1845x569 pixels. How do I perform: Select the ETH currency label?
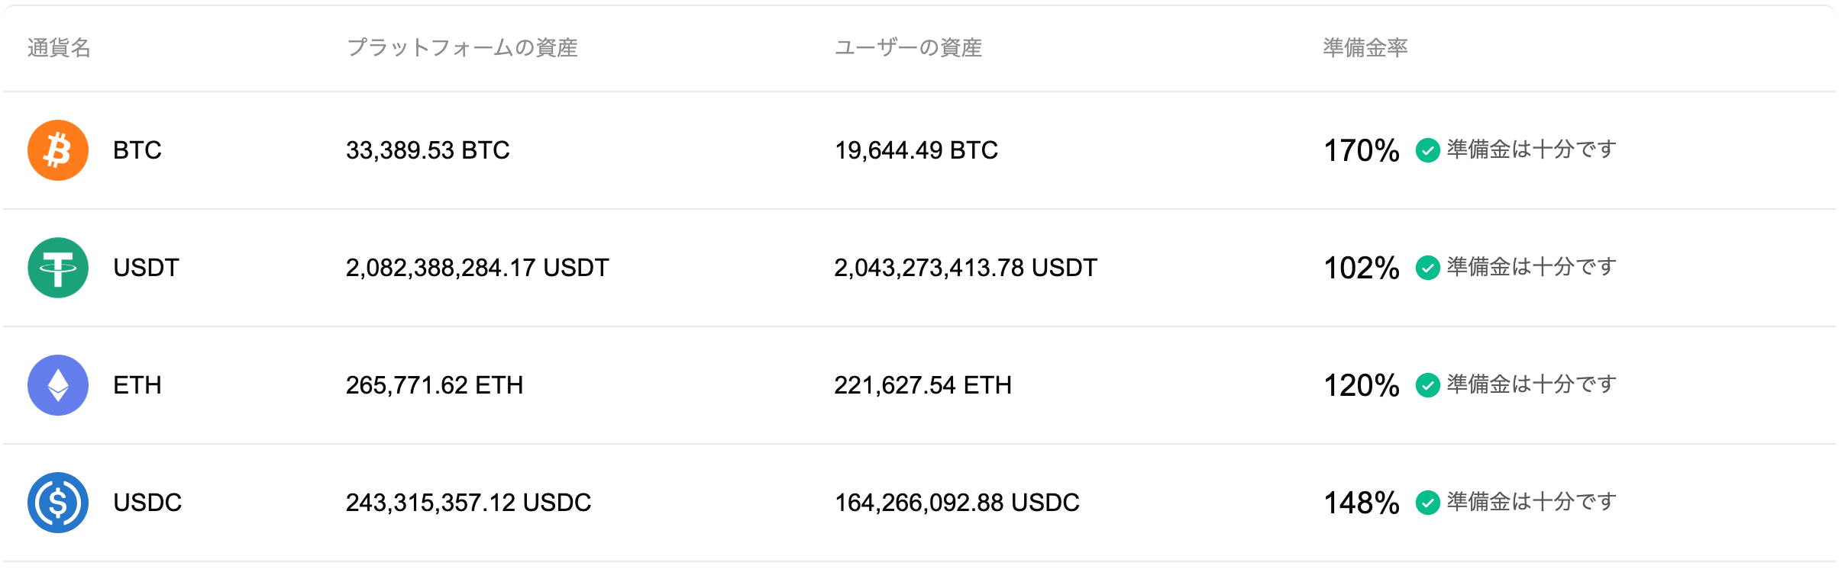tap(136, 385)
